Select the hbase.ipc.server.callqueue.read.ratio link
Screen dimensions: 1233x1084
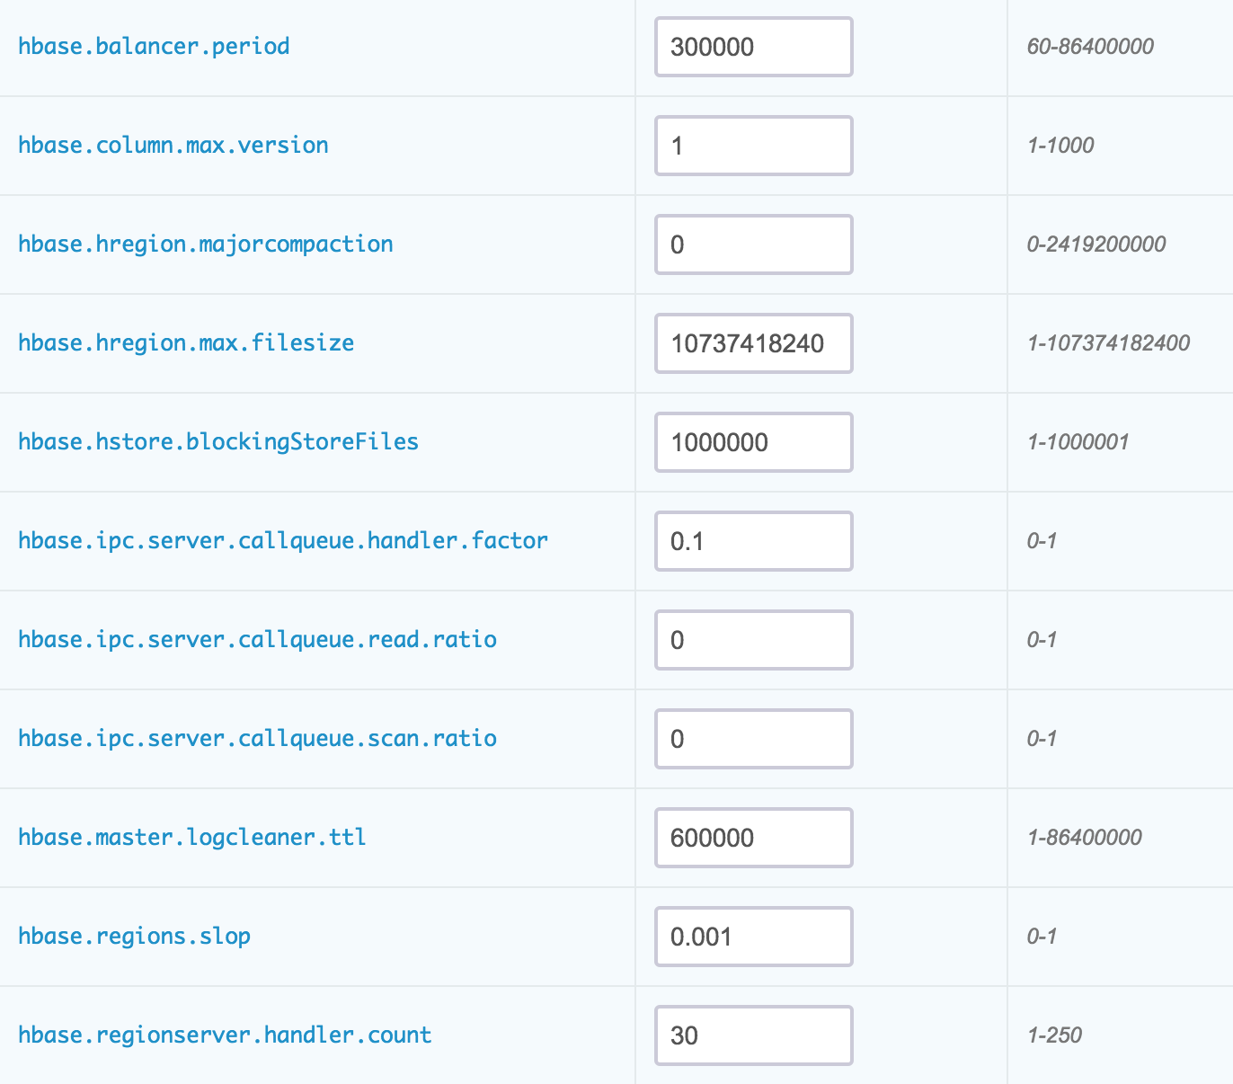click(257, 640)
